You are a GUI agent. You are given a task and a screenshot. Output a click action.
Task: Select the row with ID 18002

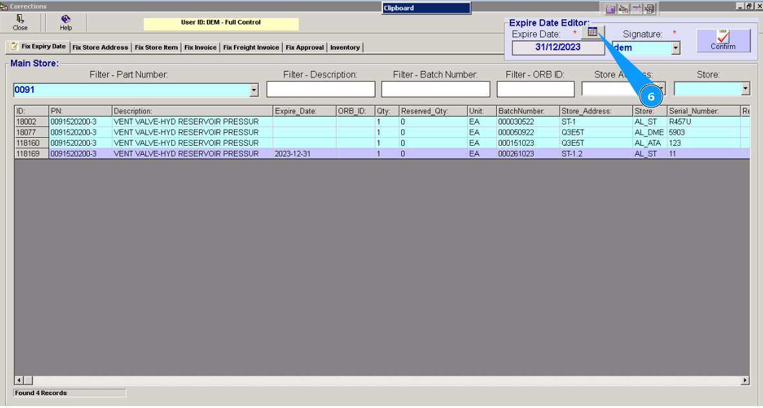click(382, 122)
